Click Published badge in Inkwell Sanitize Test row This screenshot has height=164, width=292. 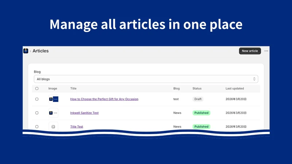(x=201, y=113)
